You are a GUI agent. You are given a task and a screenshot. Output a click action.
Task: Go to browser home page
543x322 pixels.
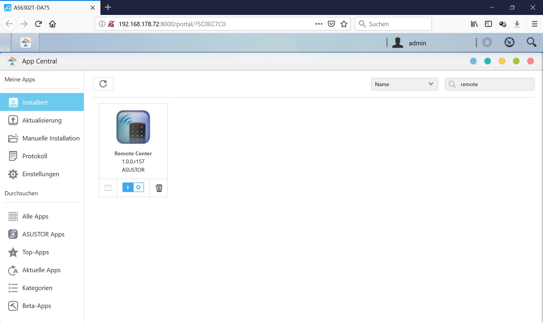point(52,24)
